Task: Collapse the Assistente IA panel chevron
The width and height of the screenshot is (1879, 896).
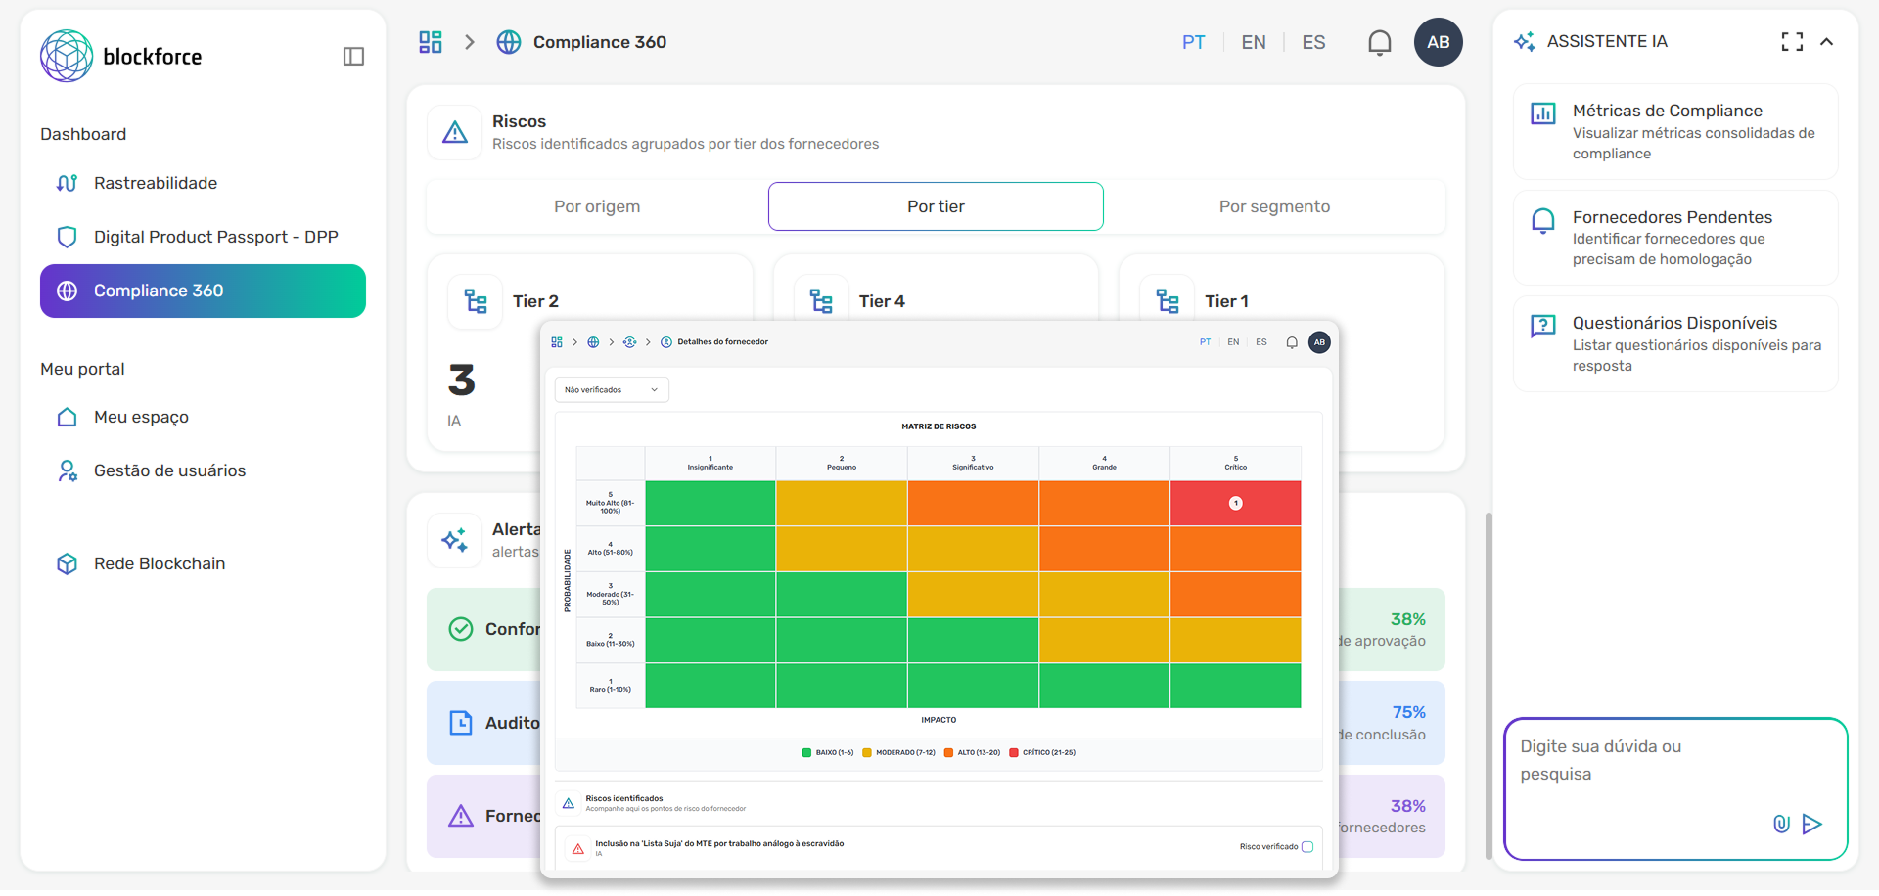Action: 1827,41
